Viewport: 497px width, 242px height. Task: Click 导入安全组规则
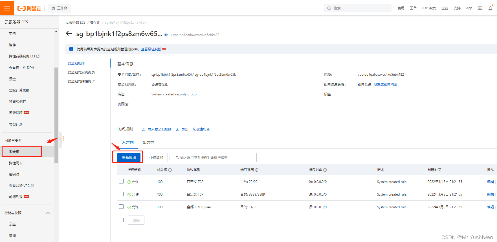coord(160,129)
